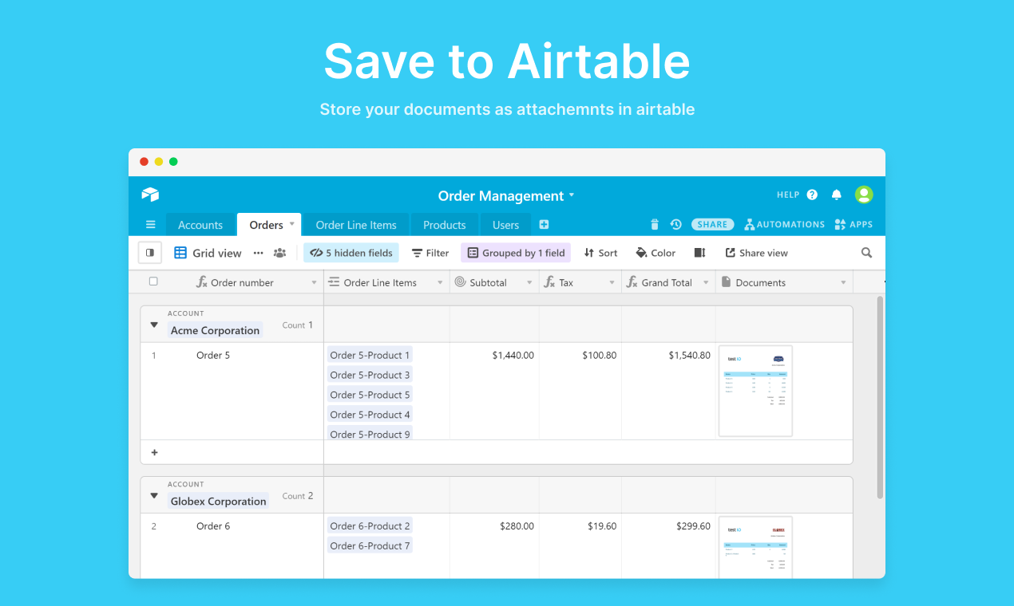1014x606 pixels.
Task: Open Order 6 document thumbnail
Action: point(755,547)
